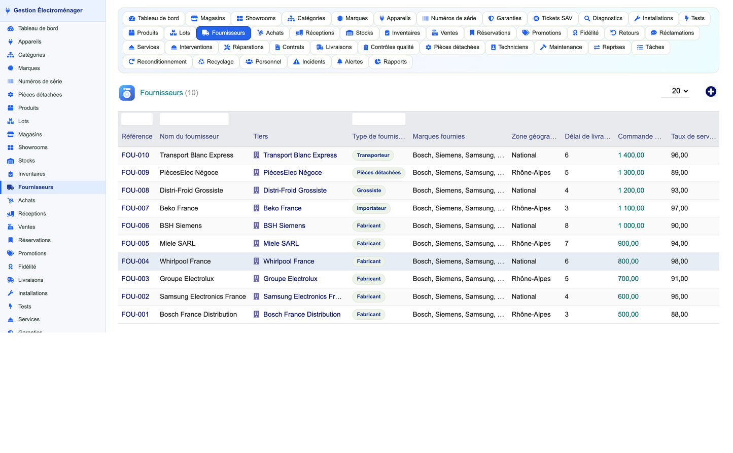
Task: Click building icon beside Miele SARL tiers
Action: coord(256,244)
